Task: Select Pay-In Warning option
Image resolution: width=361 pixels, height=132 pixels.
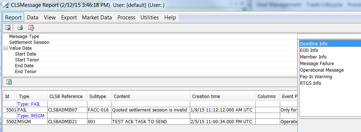Action: 316,76
